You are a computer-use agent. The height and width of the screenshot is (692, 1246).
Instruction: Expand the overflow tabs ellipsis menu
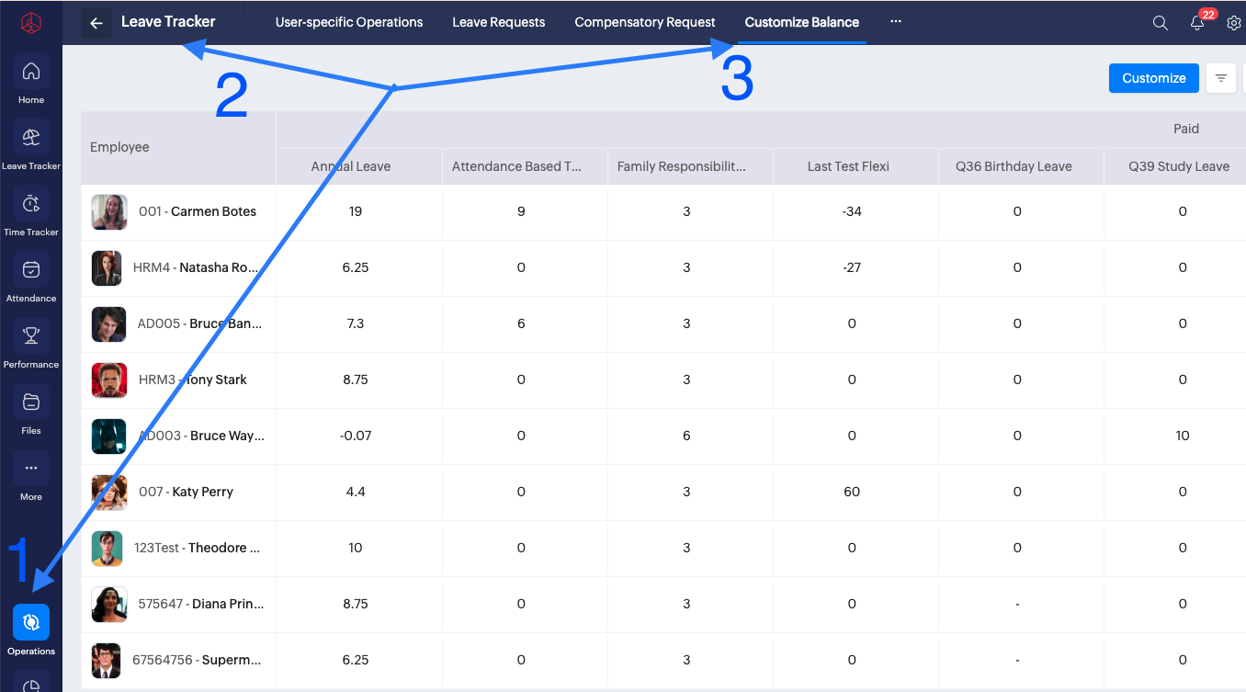pyautogui.click(x=896, y=21)
